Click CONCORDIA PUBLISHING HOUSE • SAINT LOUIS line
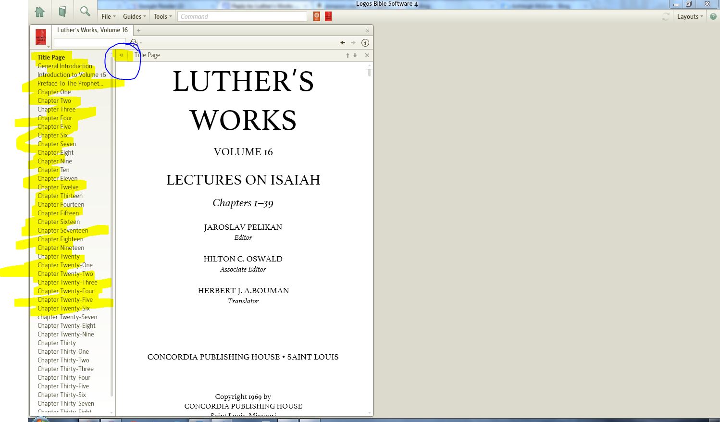 (243, 357)
